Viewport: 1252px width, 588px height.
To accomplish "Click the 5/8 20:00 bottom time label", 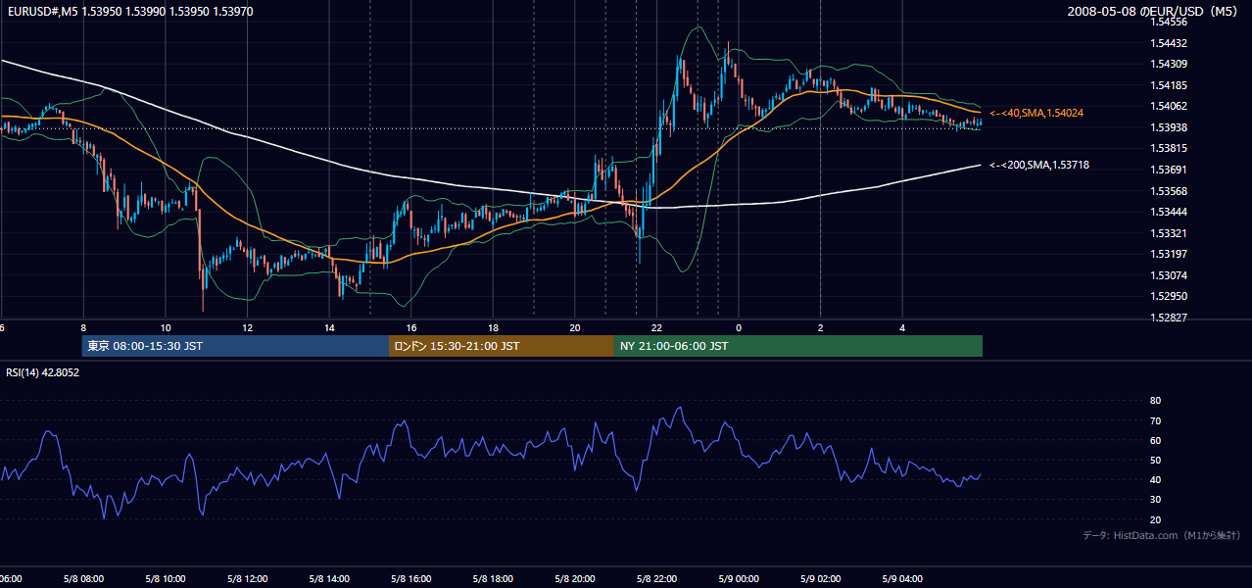I will coord(575,579).
